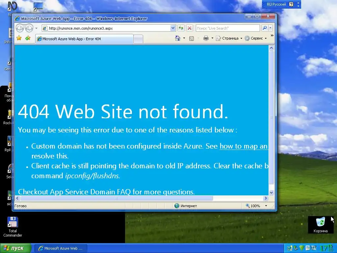Print the page with the printer icon
337x253 pixels.
click(206, 38)
